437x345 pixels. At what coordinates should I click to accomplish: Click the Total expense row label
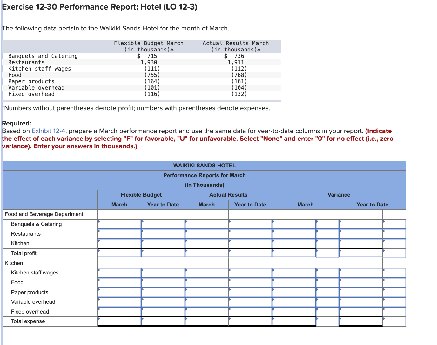point(28,321)
